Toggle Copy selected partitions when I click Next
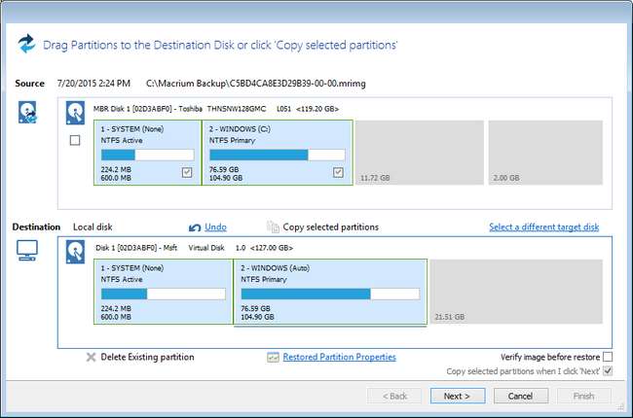 [x=608, y=371]
